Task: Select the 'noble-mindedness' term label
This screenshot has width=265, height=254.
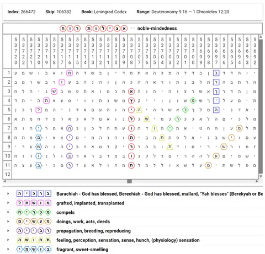Action: point(157,29)
